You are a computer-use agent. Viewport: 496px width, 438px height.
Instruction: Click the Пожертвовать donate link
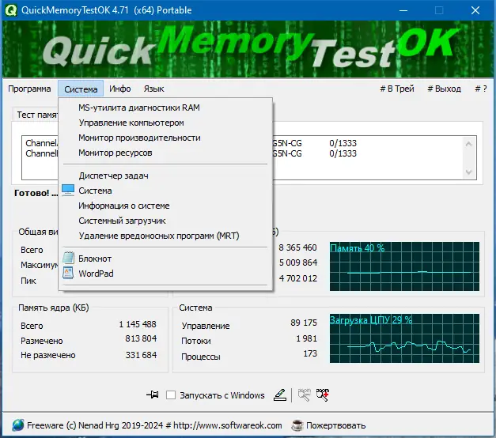click(335, 425)
